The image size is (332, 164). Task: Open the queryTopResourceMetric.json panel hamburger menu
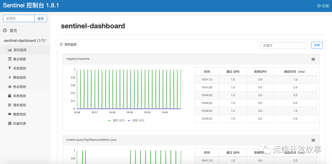pos(313,140)
